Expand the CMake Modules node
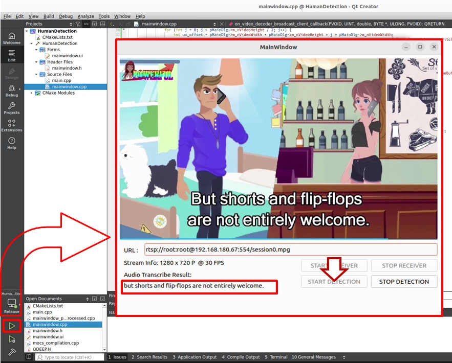The height and width of the screenshot is (363, 452). tap(31, 93)
